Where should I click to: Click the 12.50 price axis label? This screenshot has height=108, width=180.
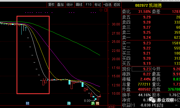[116, 85]
